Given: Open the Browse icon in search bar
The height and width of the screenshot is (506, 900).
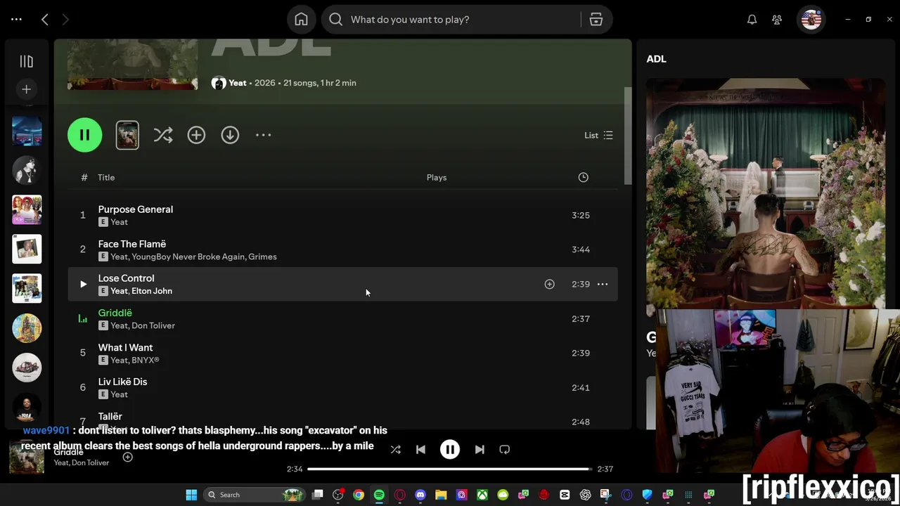Looking at the screenshot, I should [596, 20].
